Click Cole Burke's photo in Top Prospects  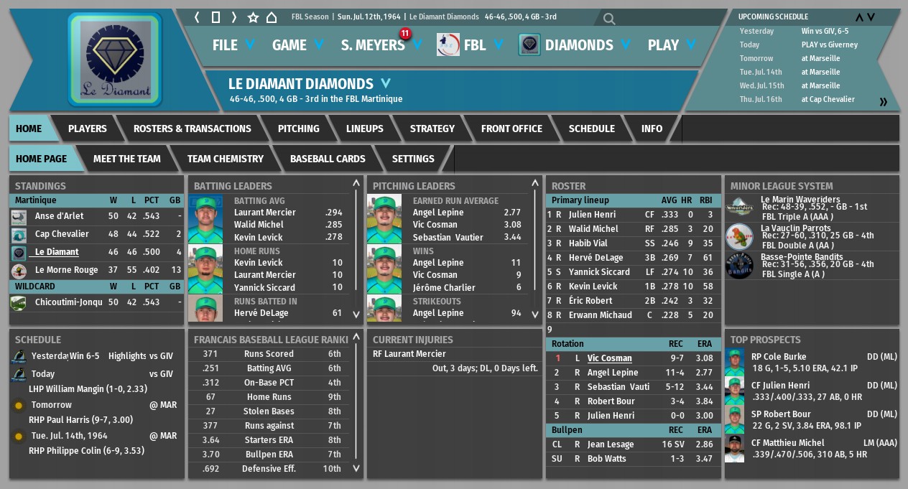coord(734,363)
